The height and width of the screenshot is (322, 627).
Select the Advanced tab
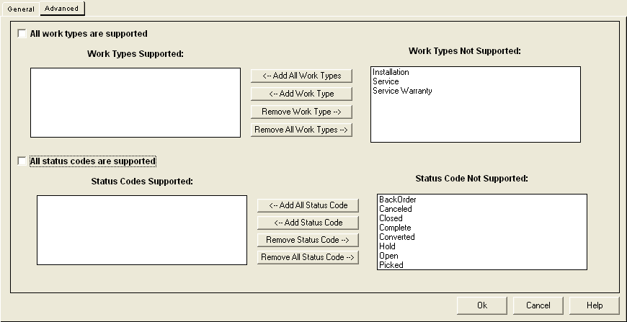pyautogui.click(x=61, y=9)
